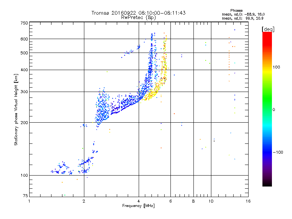Click the x-axis tick label '6'
The image size is (292, 219).
coord(170,201)
